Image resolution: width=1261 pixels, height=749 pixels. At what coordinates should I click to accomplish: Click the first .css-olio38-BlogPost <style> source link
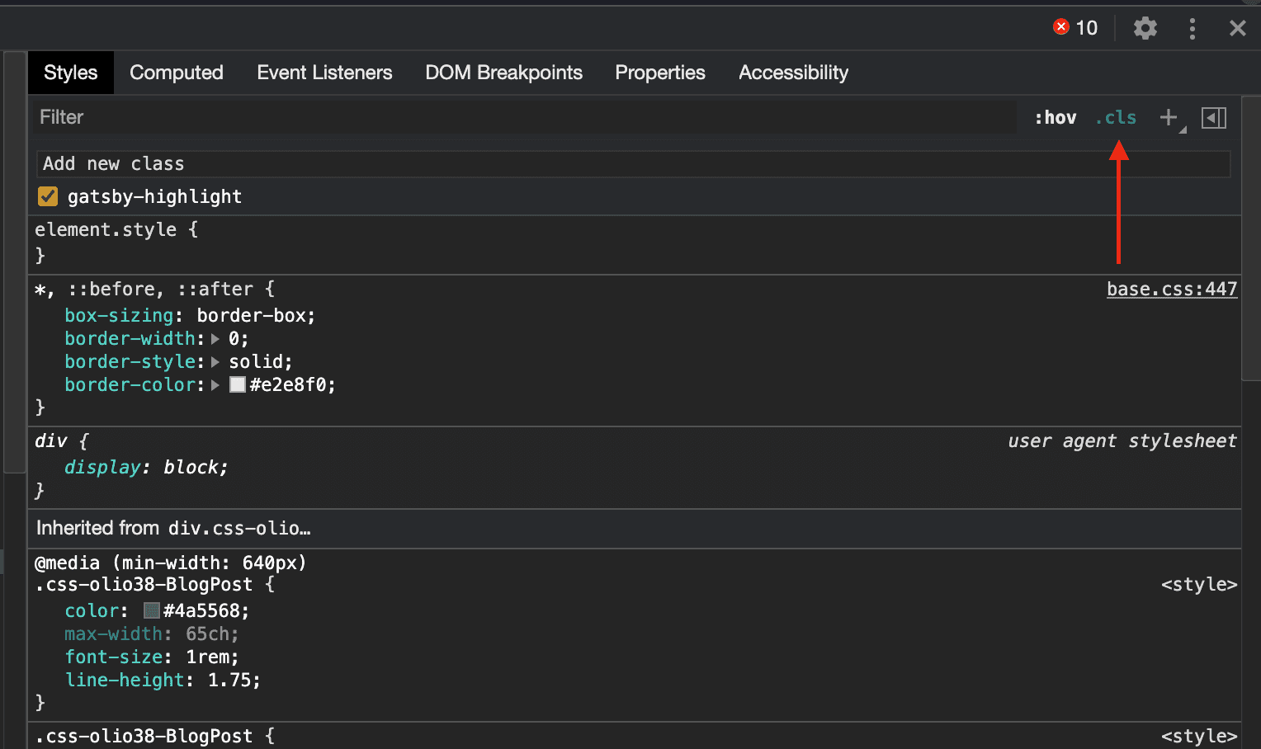(1199, 584)
